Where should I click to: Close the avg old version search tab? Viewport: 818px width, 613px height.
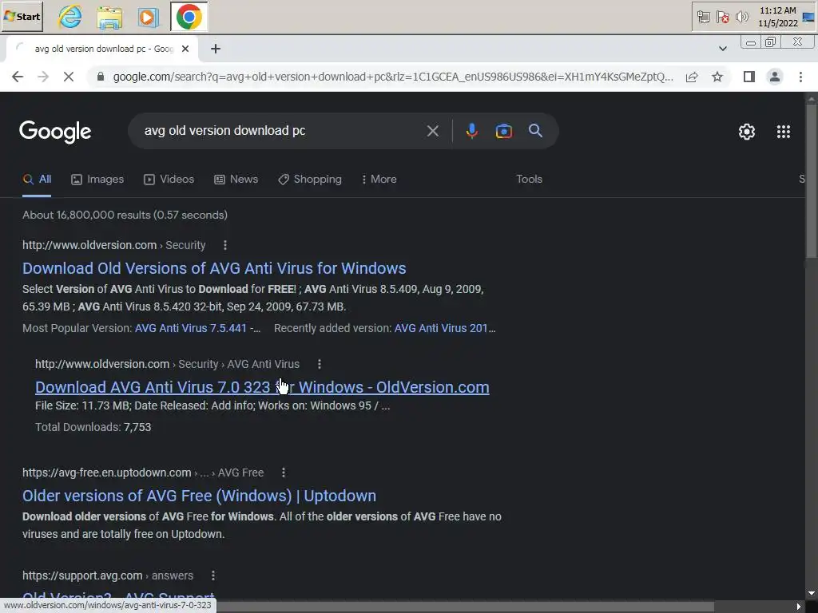tap(185, 49)
